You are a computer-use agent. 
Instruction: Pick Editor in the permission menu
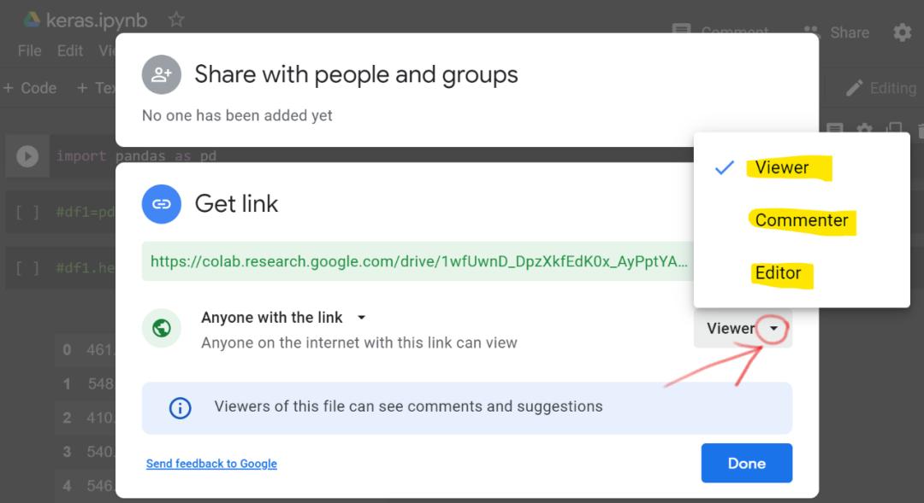(x=802, y=273)
